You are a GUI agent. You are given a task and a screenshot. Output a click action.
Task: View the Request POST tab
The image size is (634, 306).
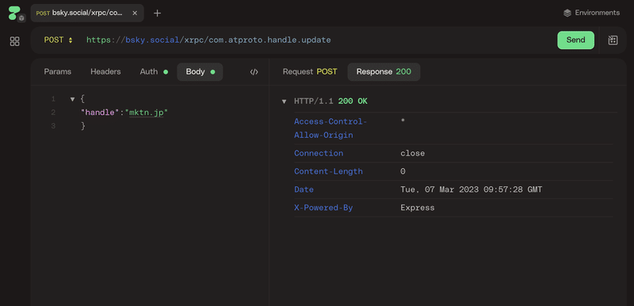click(310, 72)
